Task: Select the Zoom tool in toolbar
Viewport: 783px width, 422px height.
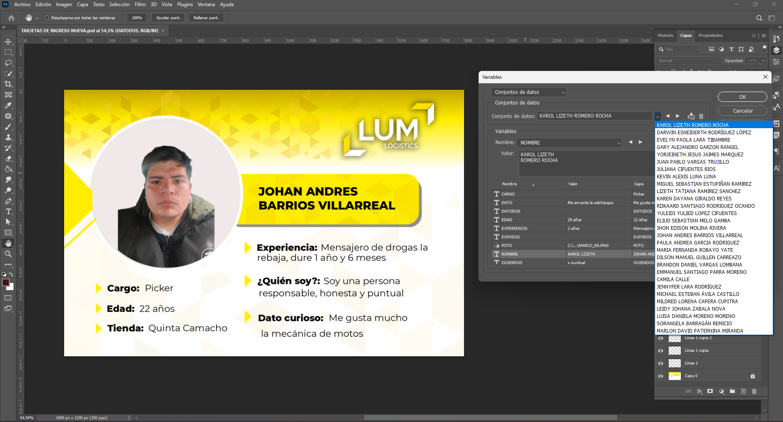Action: tap(8, 254)
